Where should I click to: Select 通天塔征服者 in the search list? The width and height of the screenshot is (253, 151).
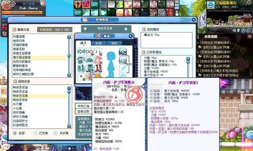[x=39, y=57]
